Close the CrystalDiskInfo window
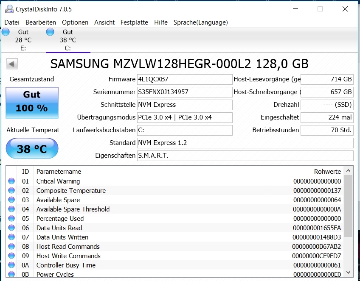The height and width of the screenshot is (281, 360). pos(345,9)
